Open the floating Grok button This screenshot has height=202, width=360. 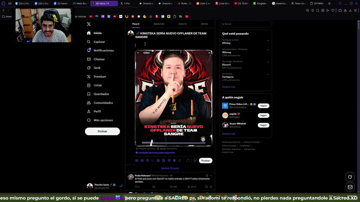[350, 177]
